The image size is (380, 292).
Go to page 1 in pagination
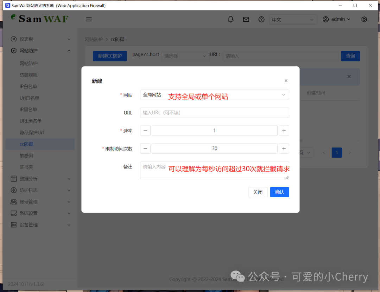(x=337, y=153)
